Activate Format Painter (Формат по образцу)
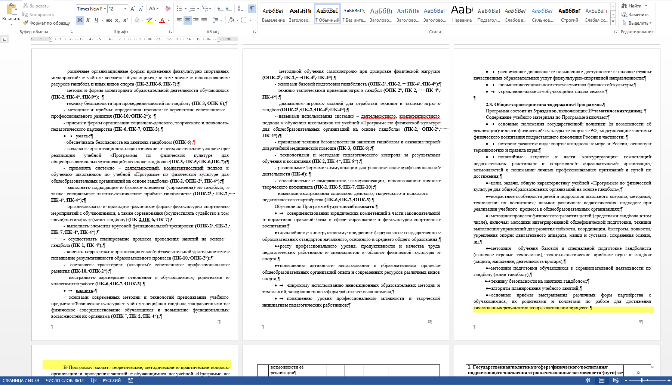 tap(46, 23)
